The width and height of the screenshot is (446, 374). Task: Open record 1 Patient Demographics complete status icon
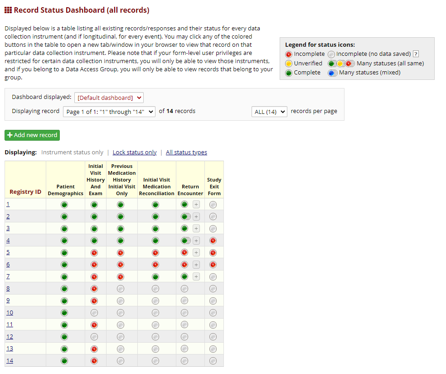(64, 205)
